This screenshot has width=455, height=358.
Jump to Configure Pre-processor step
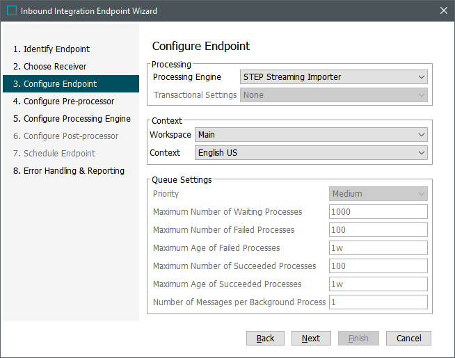point(69,101)
